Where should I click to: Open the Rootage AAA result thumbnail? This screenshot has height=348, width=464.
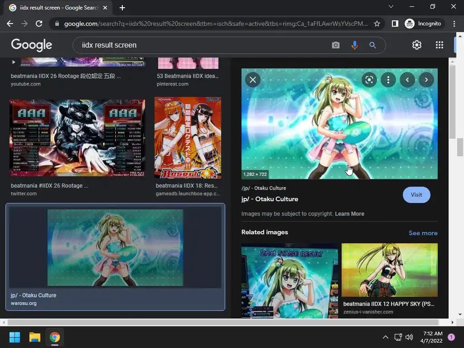[77, 138]
